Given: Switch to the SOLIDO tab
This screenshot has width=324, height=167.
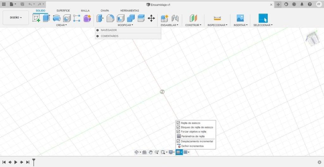Looking at the screenshot, I should click(x=40, y=10).
